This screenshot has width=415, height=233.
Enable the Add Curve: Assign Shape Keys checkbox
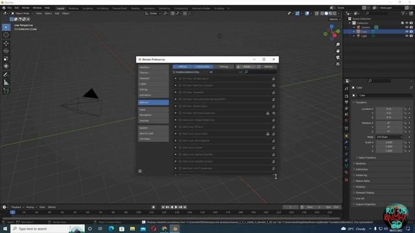tap(180, 120)
